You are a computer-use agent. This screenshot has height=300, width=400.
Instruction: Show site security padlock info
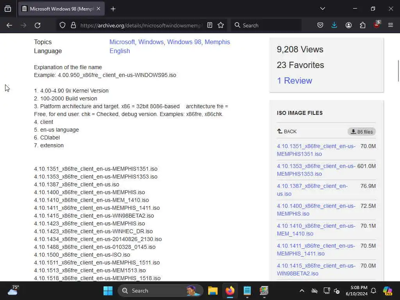pyautogui.click(x=73, y=25)
